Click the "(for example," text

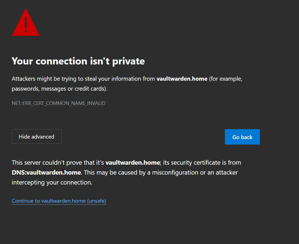tap(226, 79)
